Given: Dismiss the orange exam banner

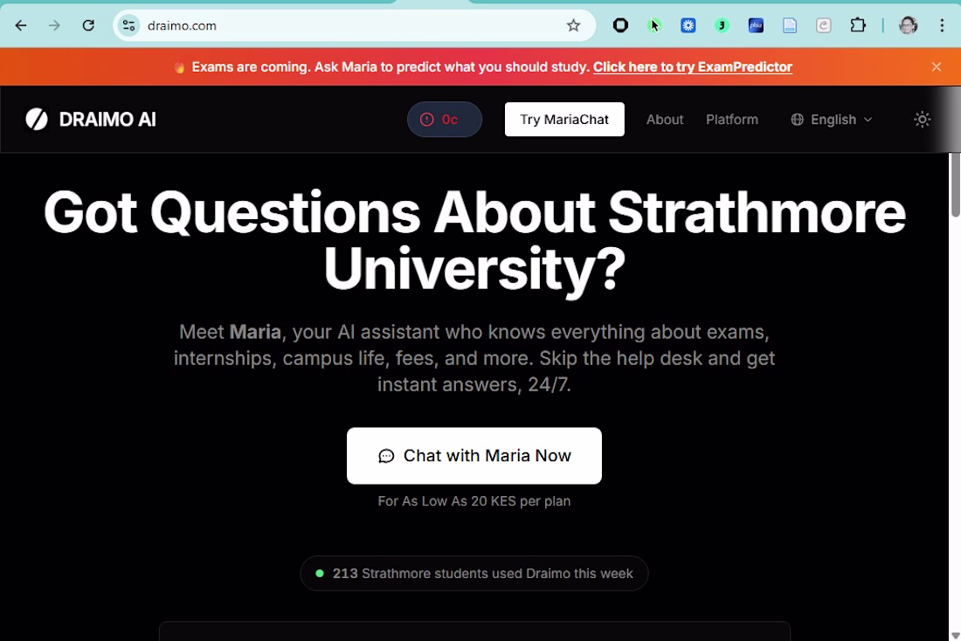Looking at the screenshot, I should point(936,66).
